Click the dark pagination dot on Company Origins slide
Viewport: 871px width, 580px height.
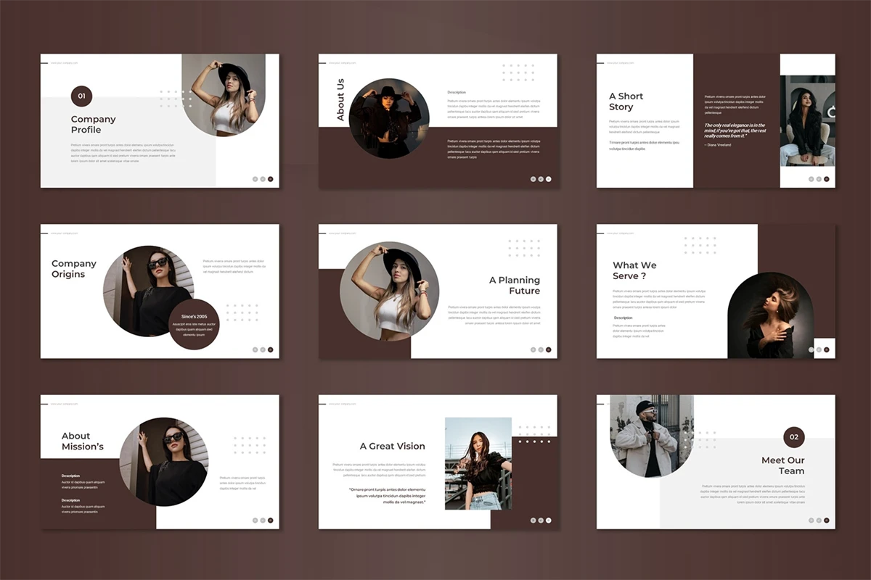pyautogui.click(x=271, y=349)
